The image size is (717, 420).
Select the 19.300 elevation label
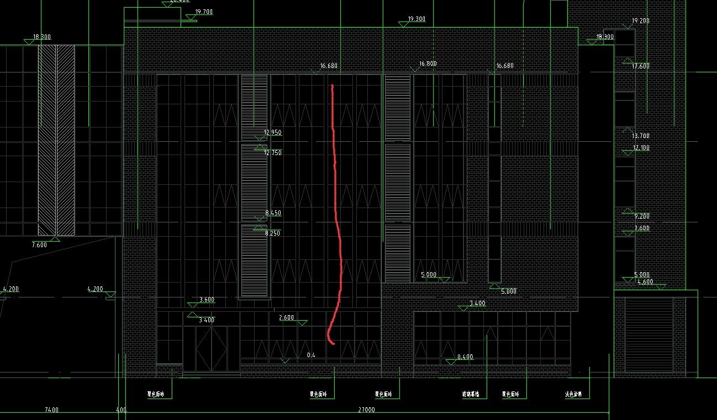pyautogui.click(x=417, y=19)
